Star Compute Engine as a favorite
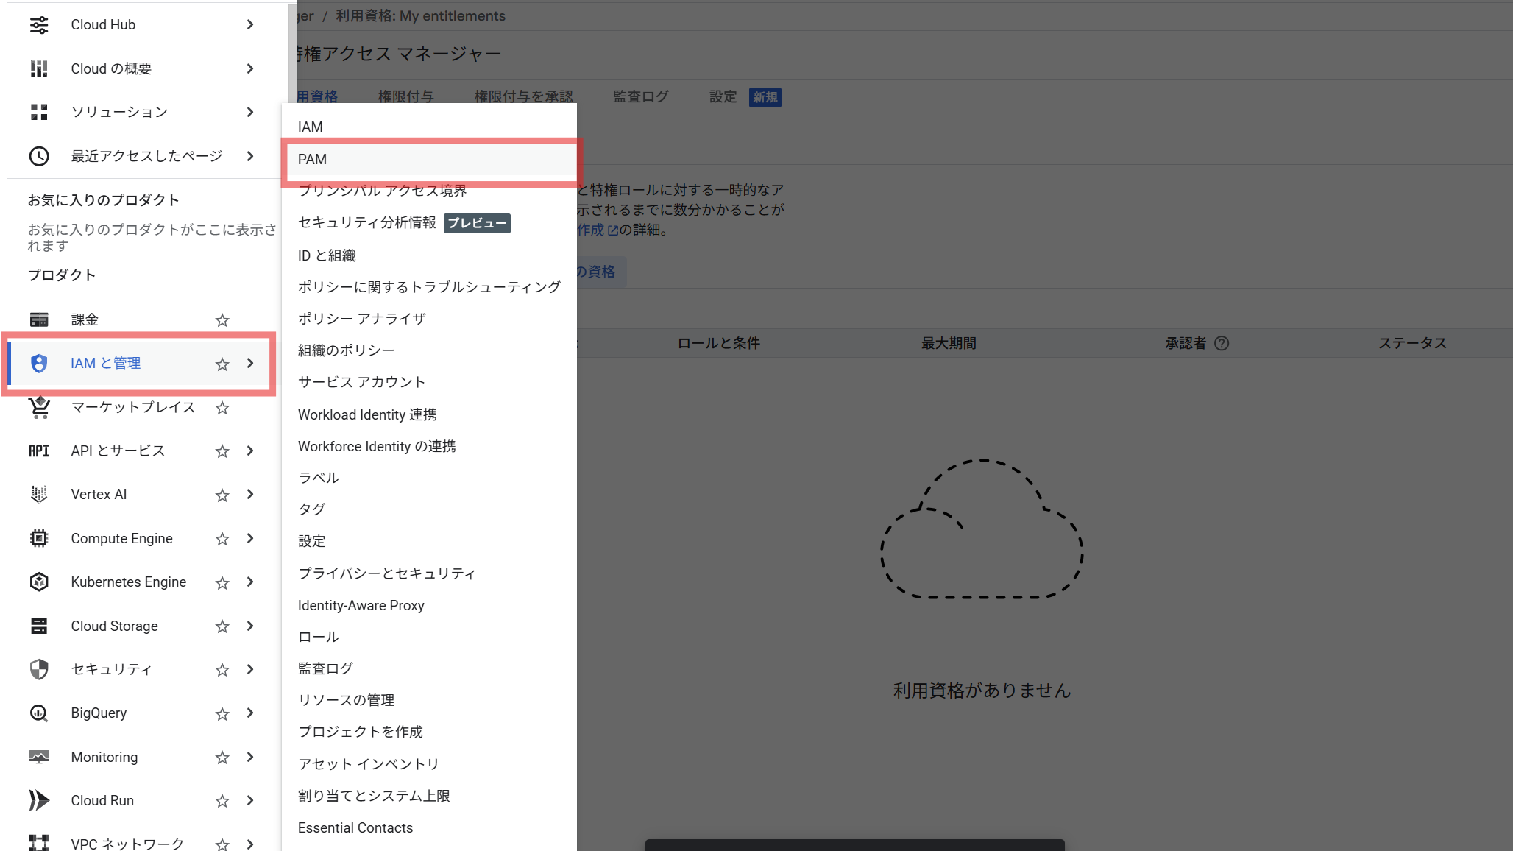 click(222, 539)
